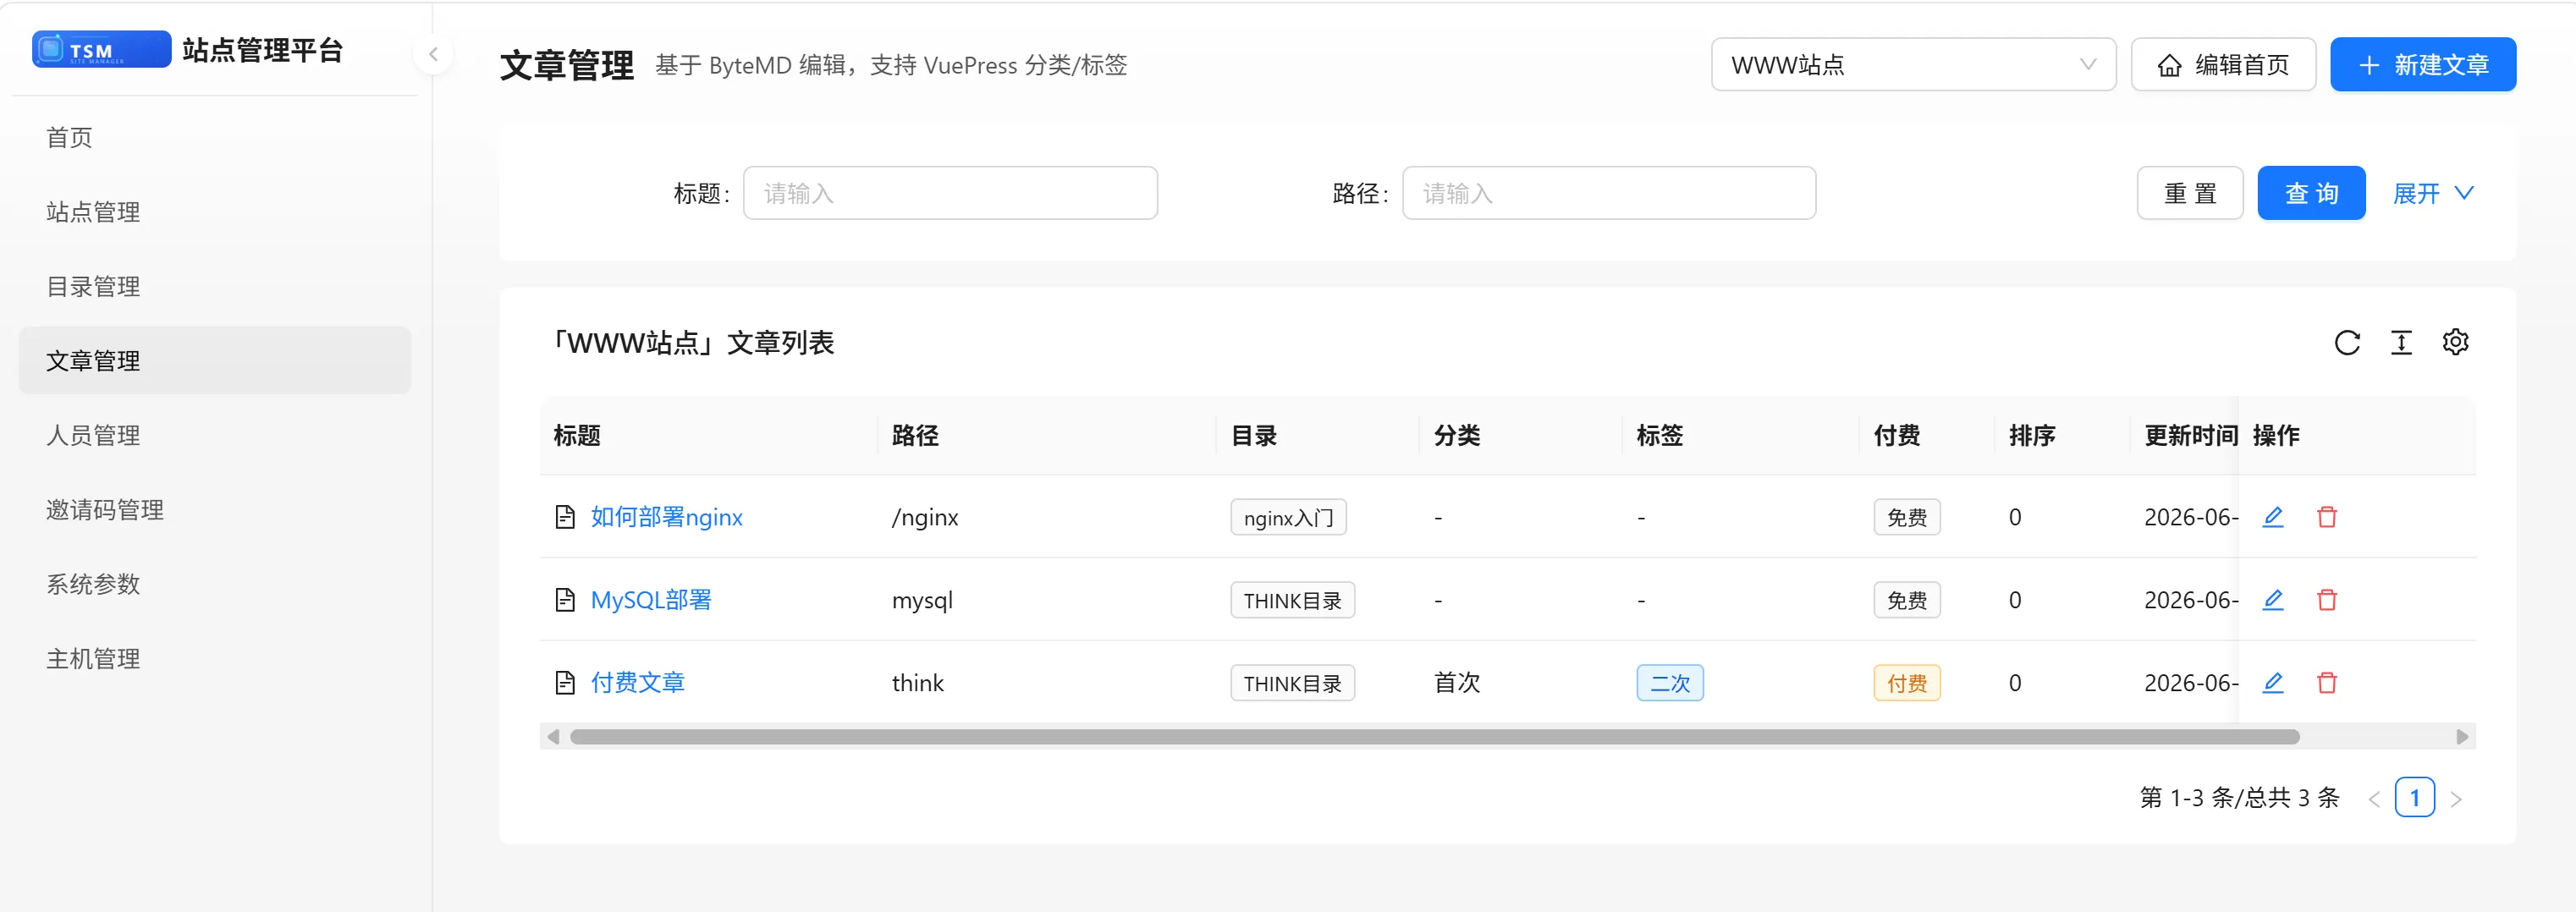
Task: Collapse the sidebar with the chevron
Action: [433, 54]
